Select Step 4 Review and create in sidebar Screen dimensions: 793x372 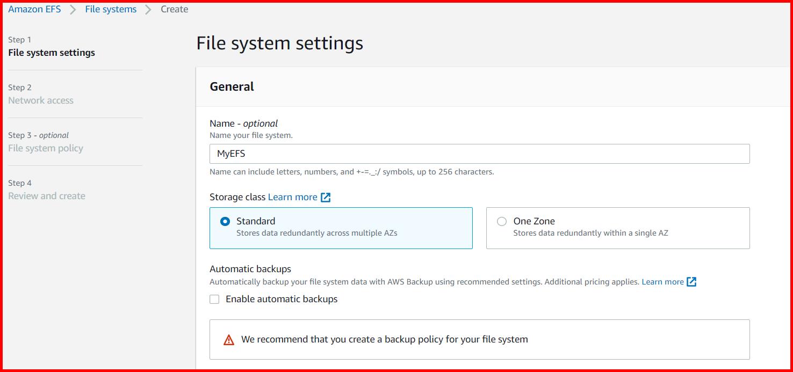pos(47,196)
